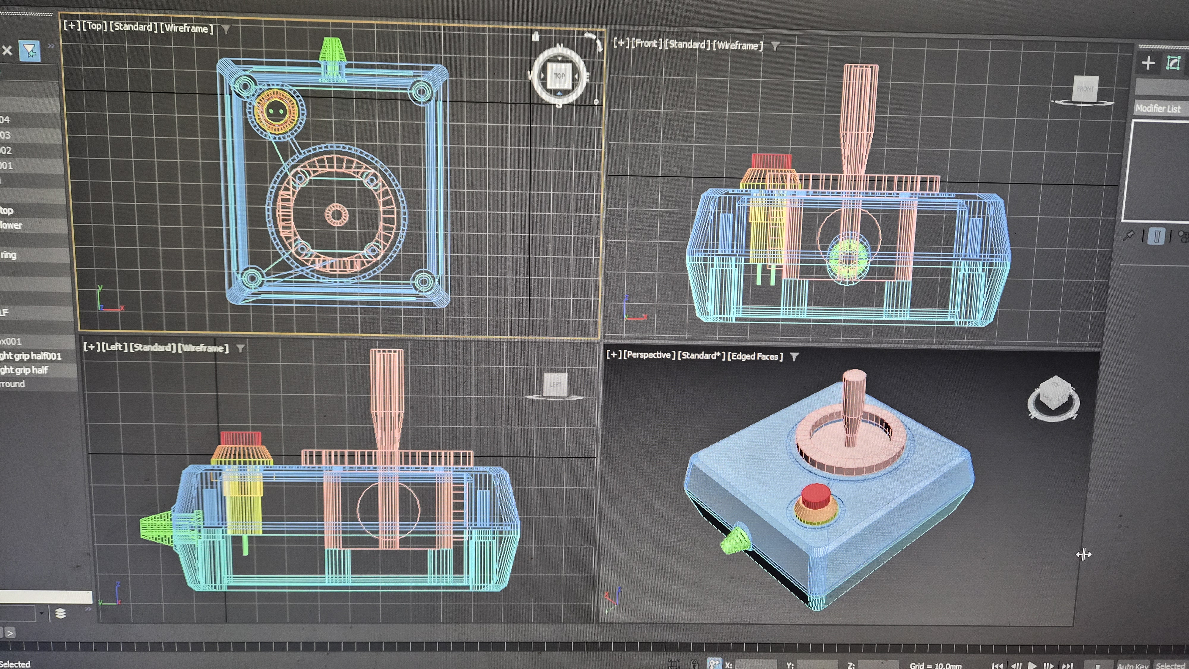Step to previous frame button
Screen dimensions: 1189x669
coord(1016,665)
